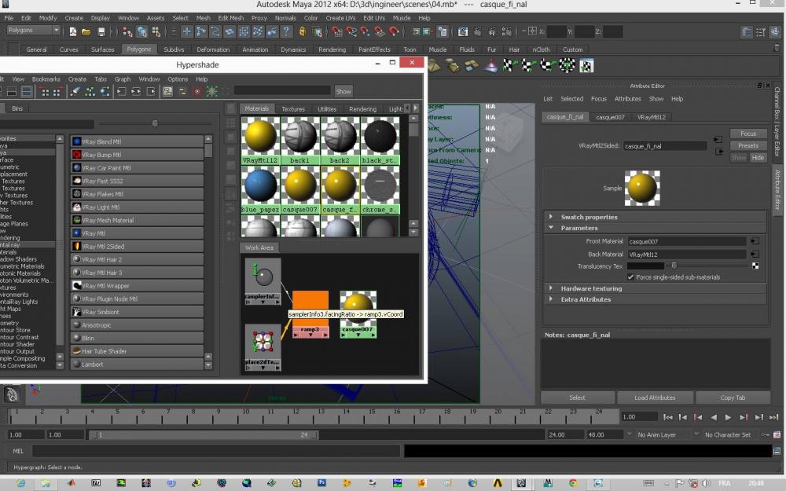The height and width of the screenshot is (491, 786).
Task: Select the Rendering shelf tab
Action: [x=332, y=49]
